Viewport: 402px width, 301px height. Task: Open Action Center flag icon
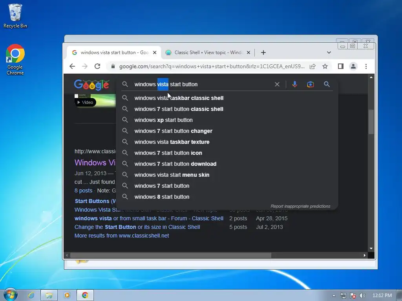[353, 296]
